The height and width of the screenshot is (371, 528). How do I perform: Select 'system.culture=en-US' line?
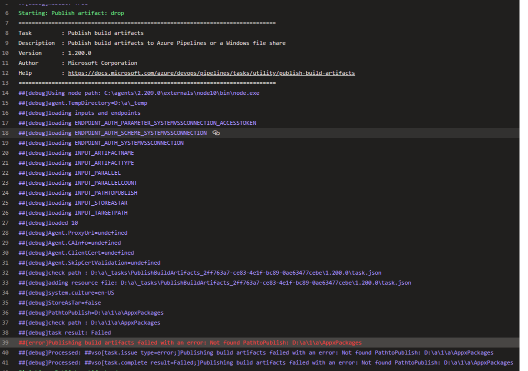[66, 293]
